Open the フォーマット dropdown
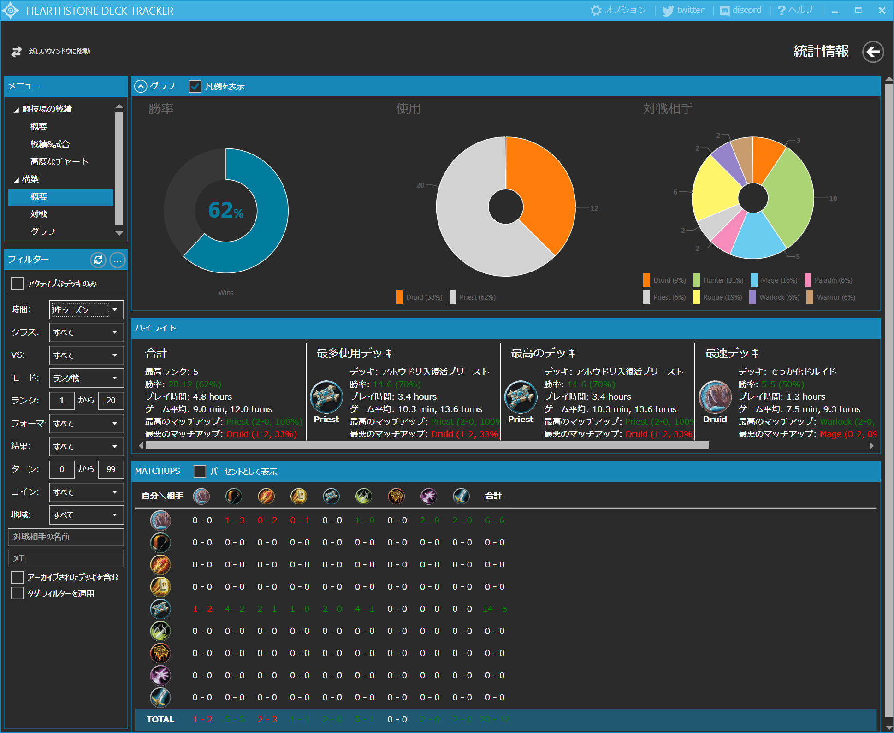This screenshot has height=733, width=894. [86, 424]
